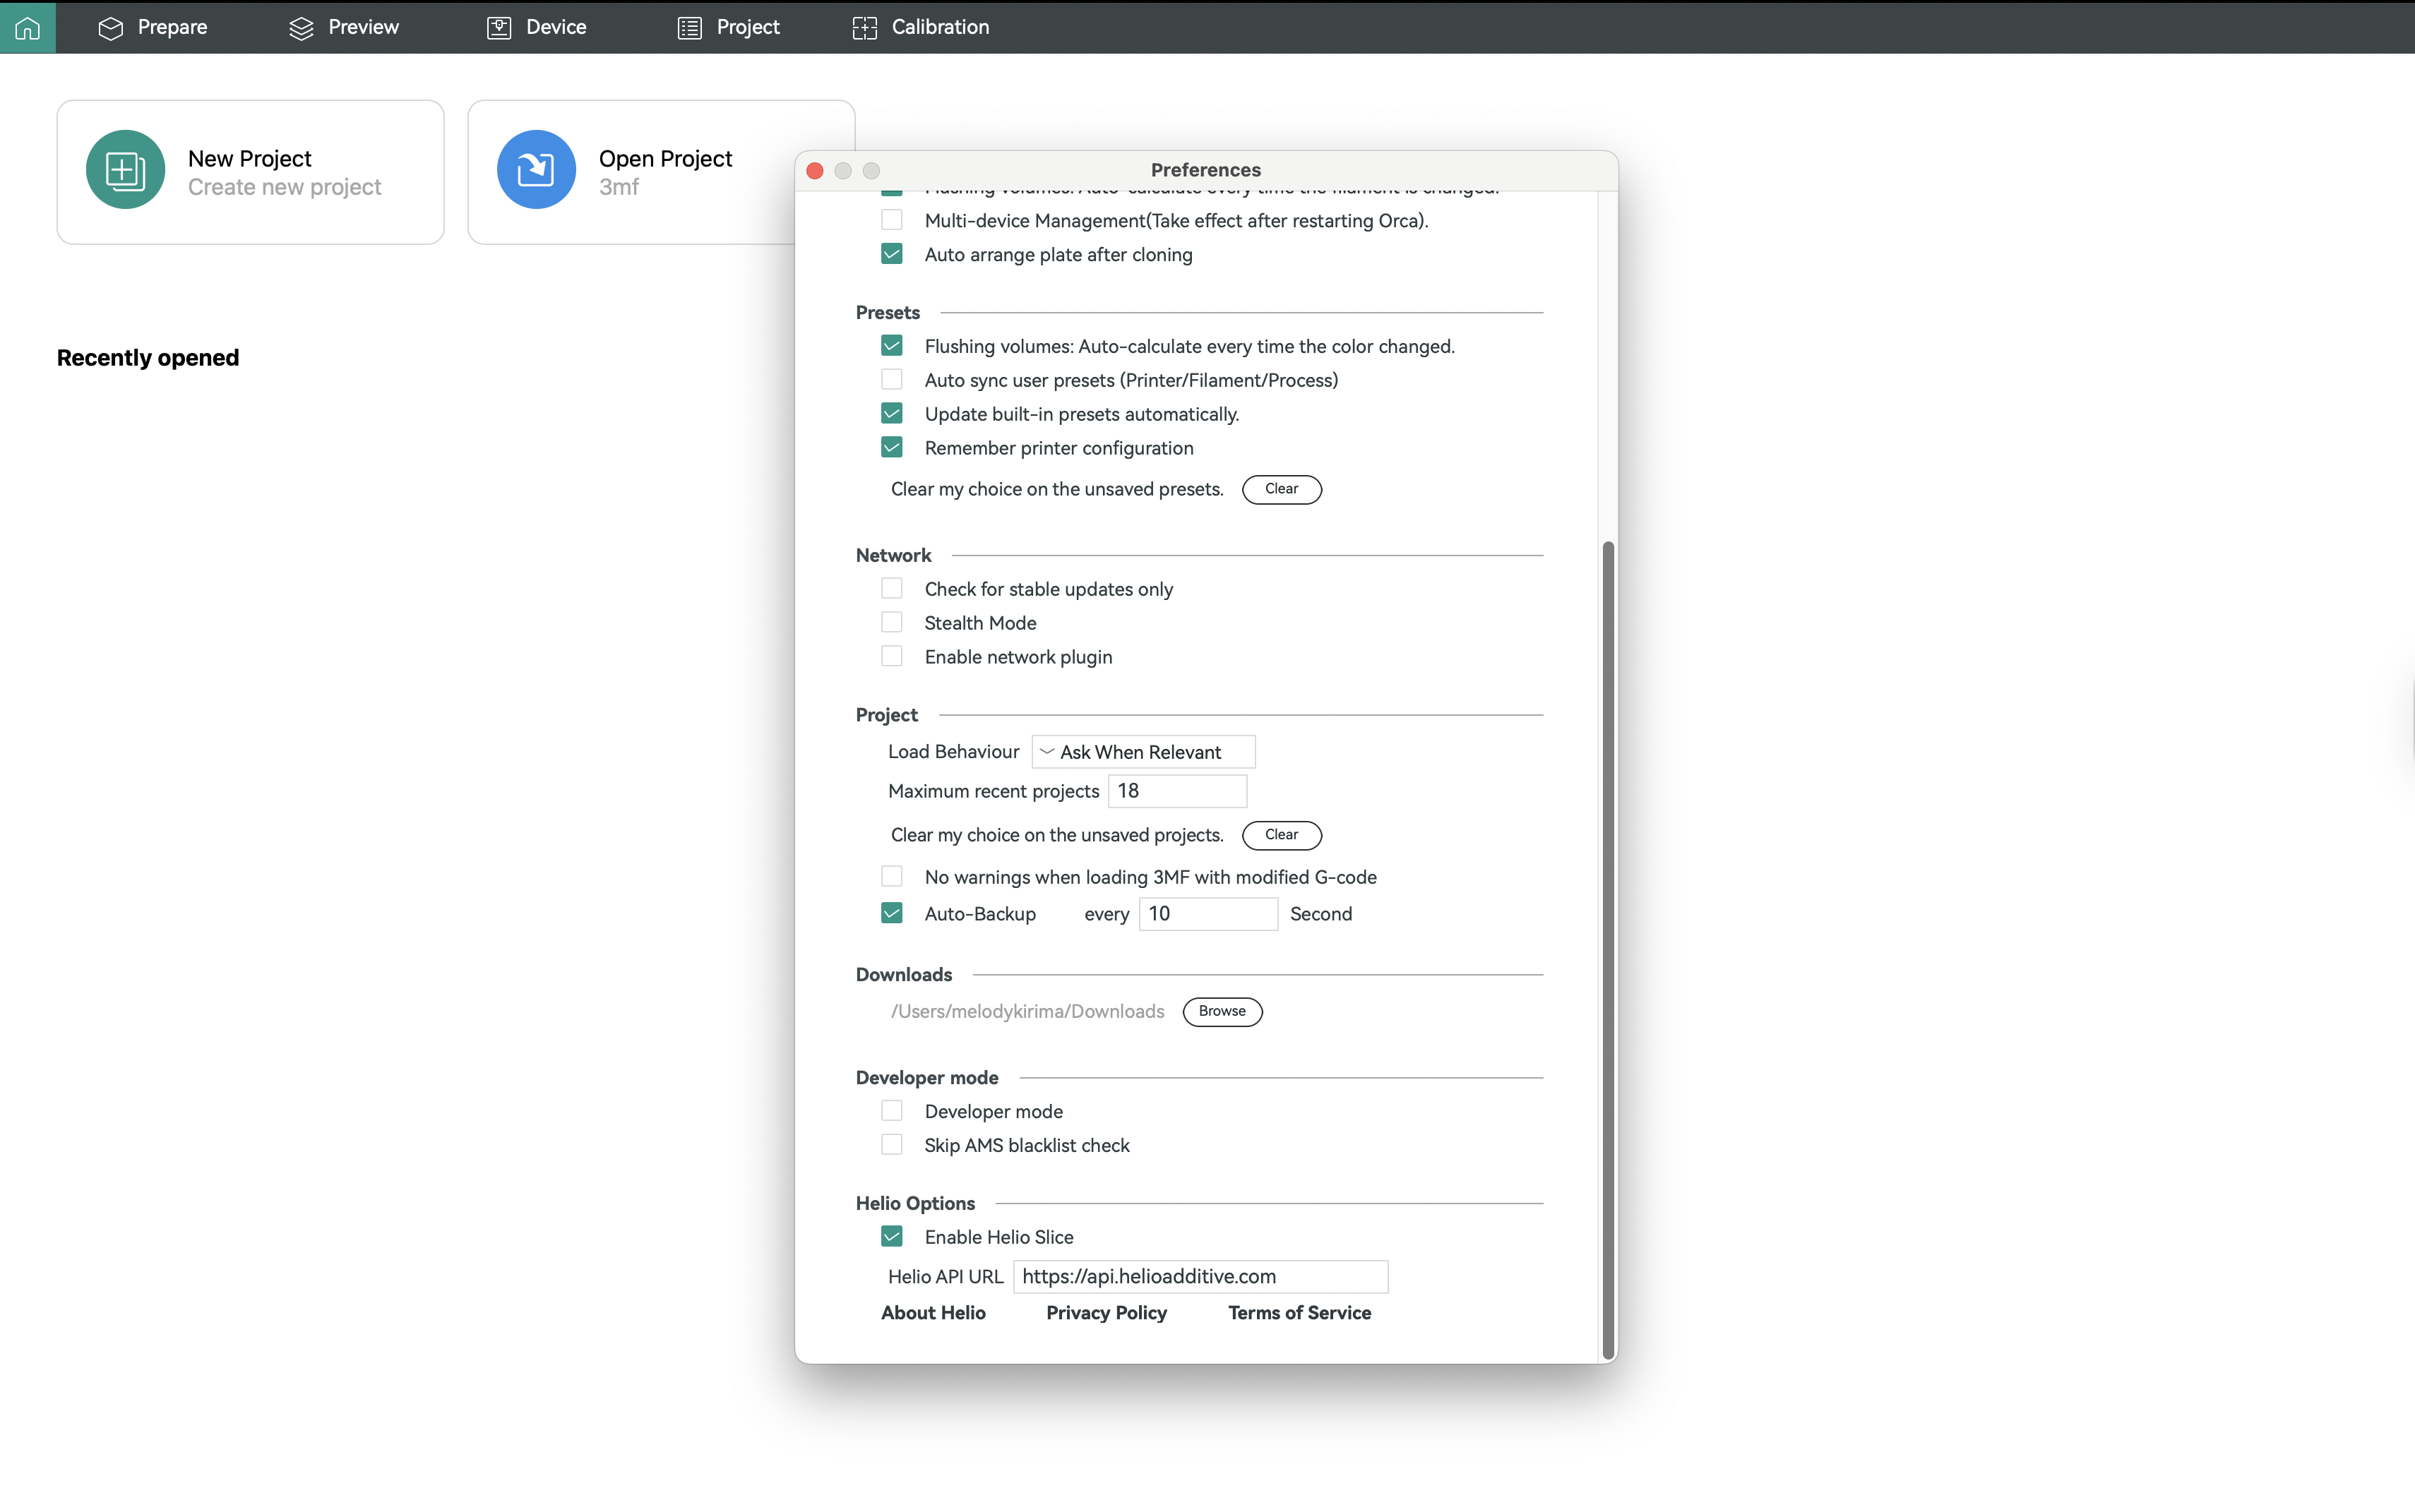Click the Device monitor icon
2415x1512 pixels.
coord(499,28)
